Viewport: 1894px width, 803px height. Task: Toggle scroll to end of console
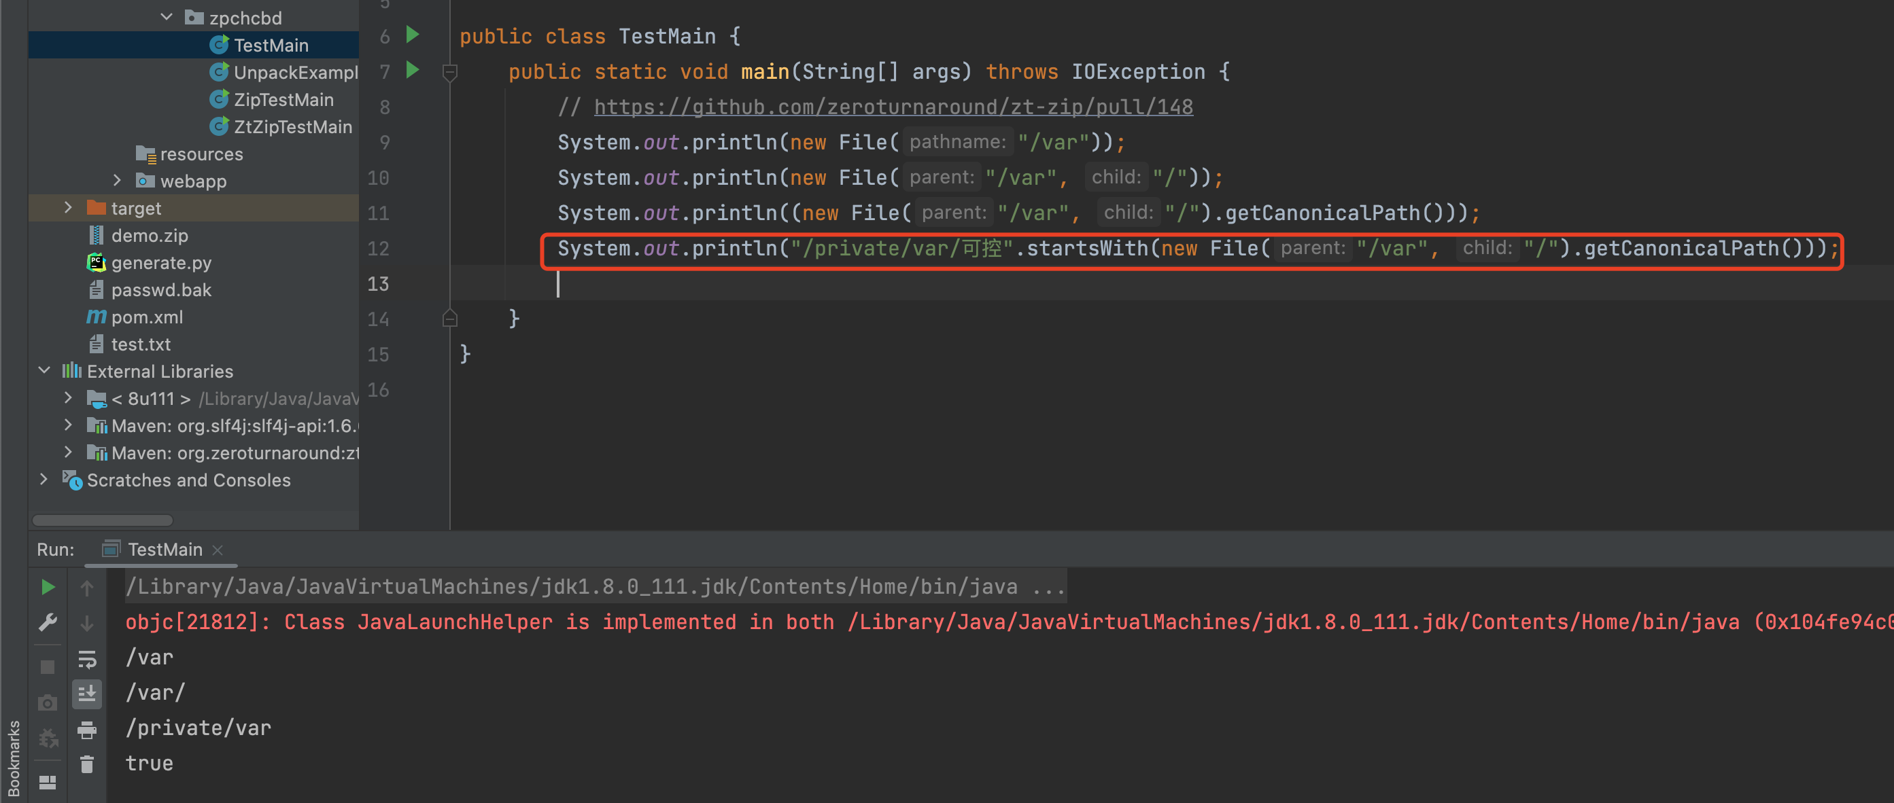tap(87, 694)
